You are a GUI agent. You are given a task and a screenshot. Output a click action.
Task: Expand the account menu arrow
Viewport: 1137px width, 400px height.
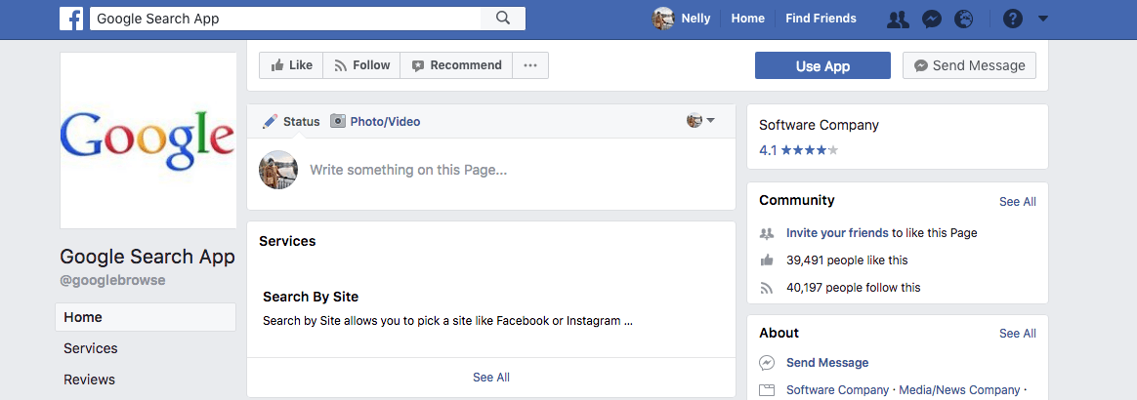1042,19
